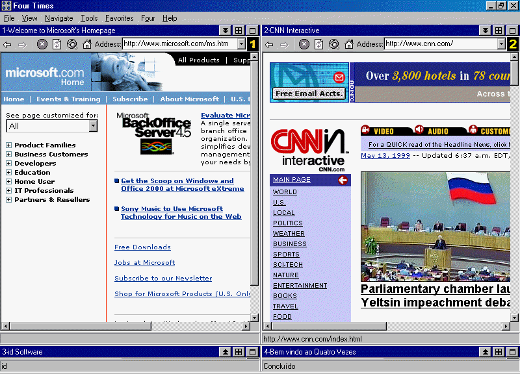Screen dimensions: 520x374
Task: Open 'Get the Scoop on Windows and Office 2000' link
Action: [x=183, y=185]
